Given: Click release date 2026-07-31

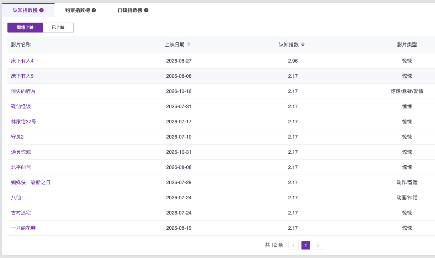Looking at the screenshot, I should coord(179,106).
